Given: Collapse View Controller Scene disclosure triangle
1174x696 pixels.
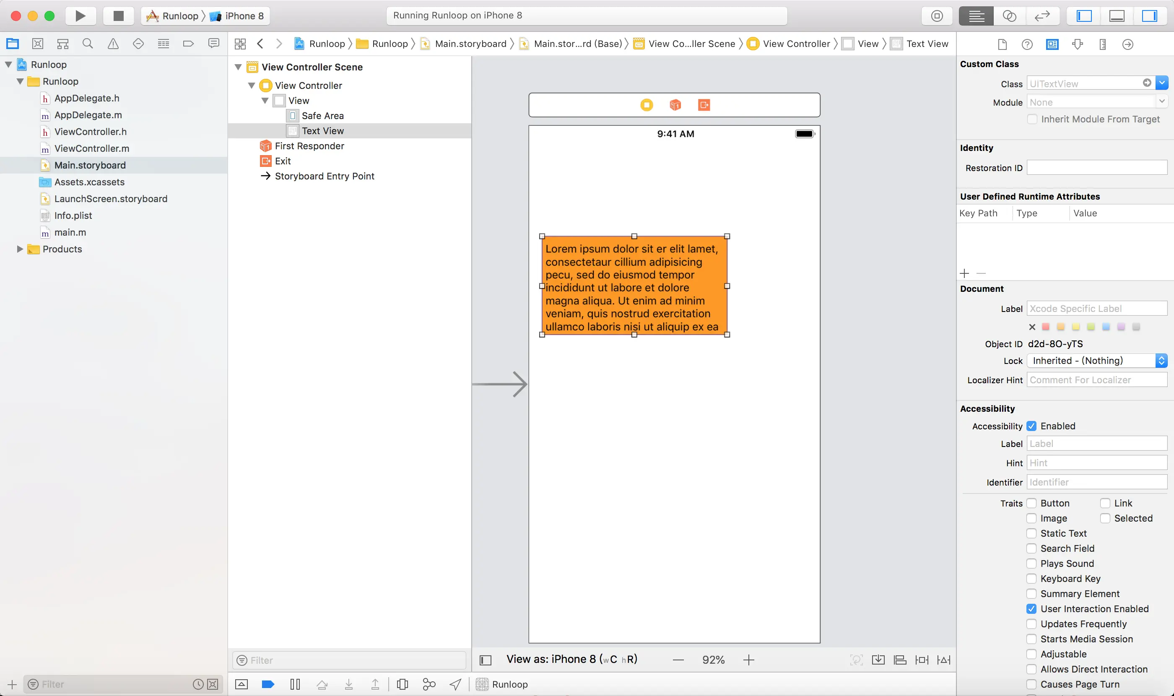Looking at the screenshot, I should pyautogui.click(x=238, y=67).
